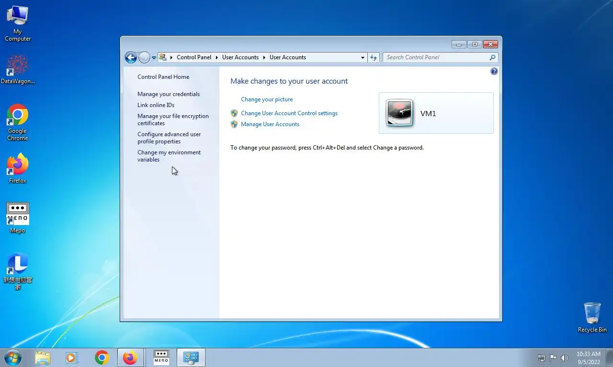This screenshot has height=367, width=613.
Task: Close the User Accounts window
Action: (x=490, y=44)
